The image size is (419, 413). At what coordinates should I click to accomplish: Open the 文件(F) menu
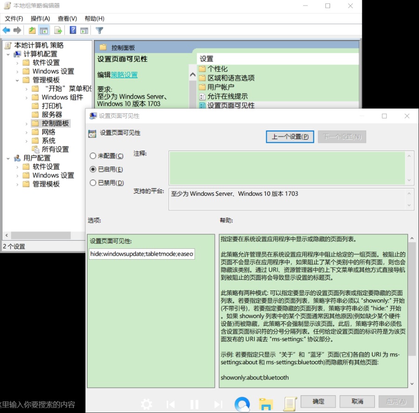click(x=14, y=19)
